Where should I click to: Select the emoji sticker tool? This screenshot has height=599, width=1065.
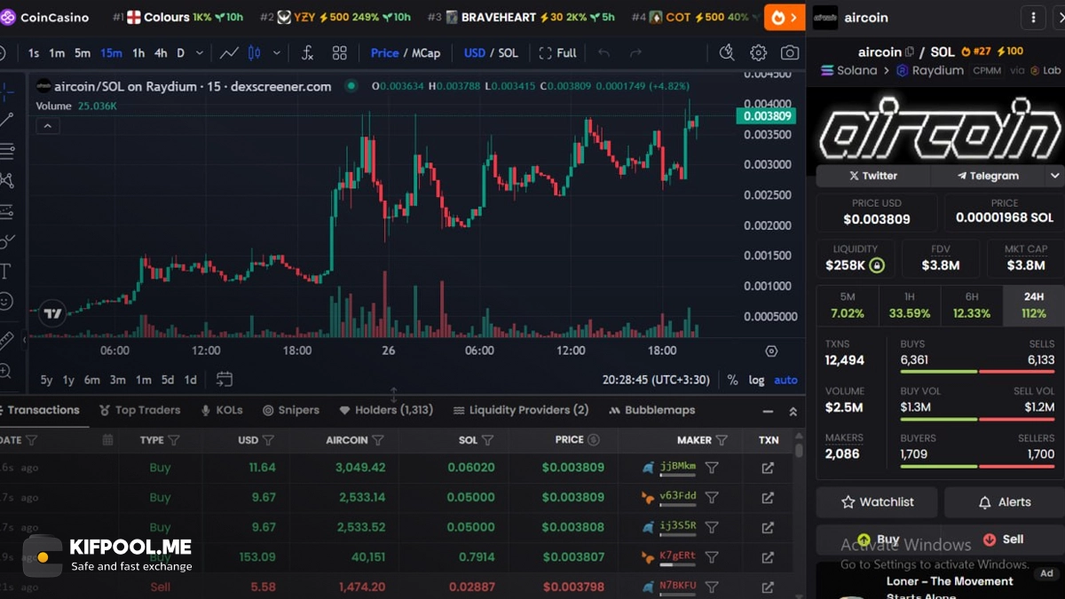(x=6, y=302)
